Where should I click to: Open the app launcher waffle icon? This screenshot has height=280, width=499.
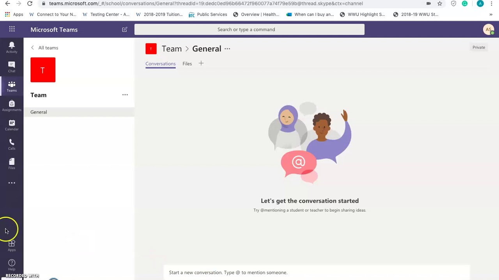point(12,29)
